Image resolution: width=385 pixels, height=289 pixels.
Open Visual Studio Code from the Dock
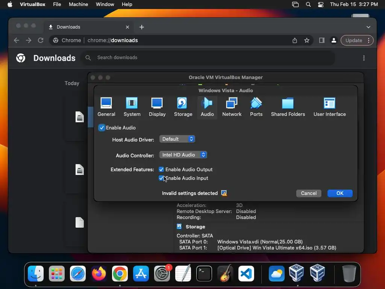pyautogui.click(x=246, y=273)
